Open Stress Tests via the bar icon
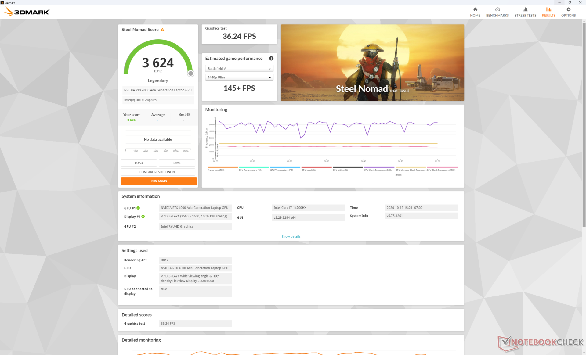 (x=525, y=9)
